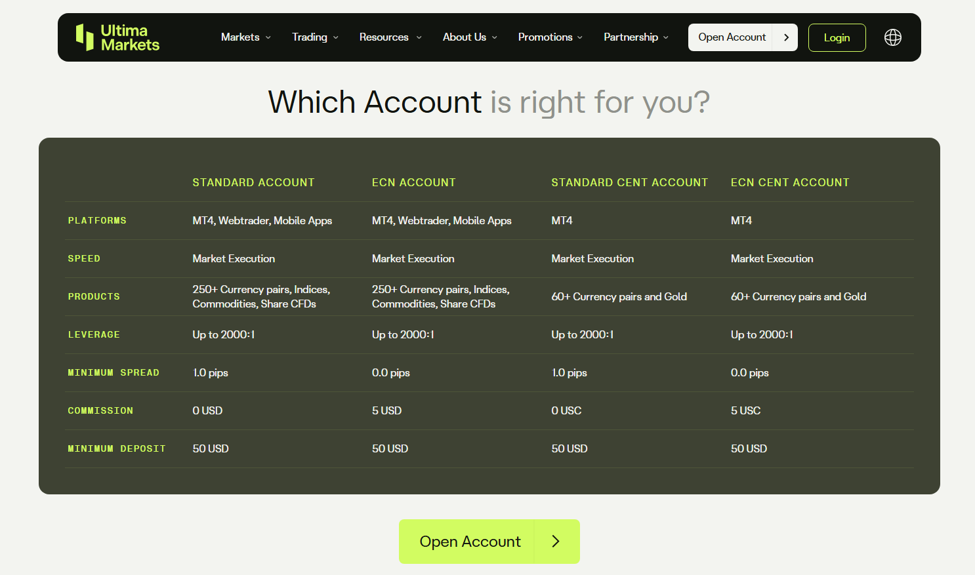
Task: Click the Speed row label
Action: 84,258
